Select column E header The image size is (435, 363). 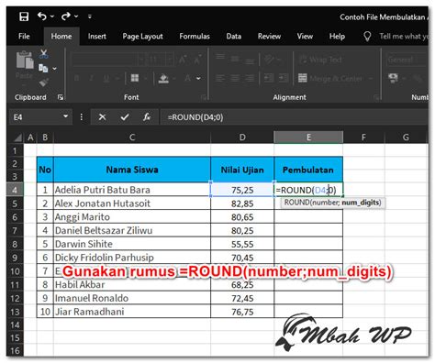308,137
